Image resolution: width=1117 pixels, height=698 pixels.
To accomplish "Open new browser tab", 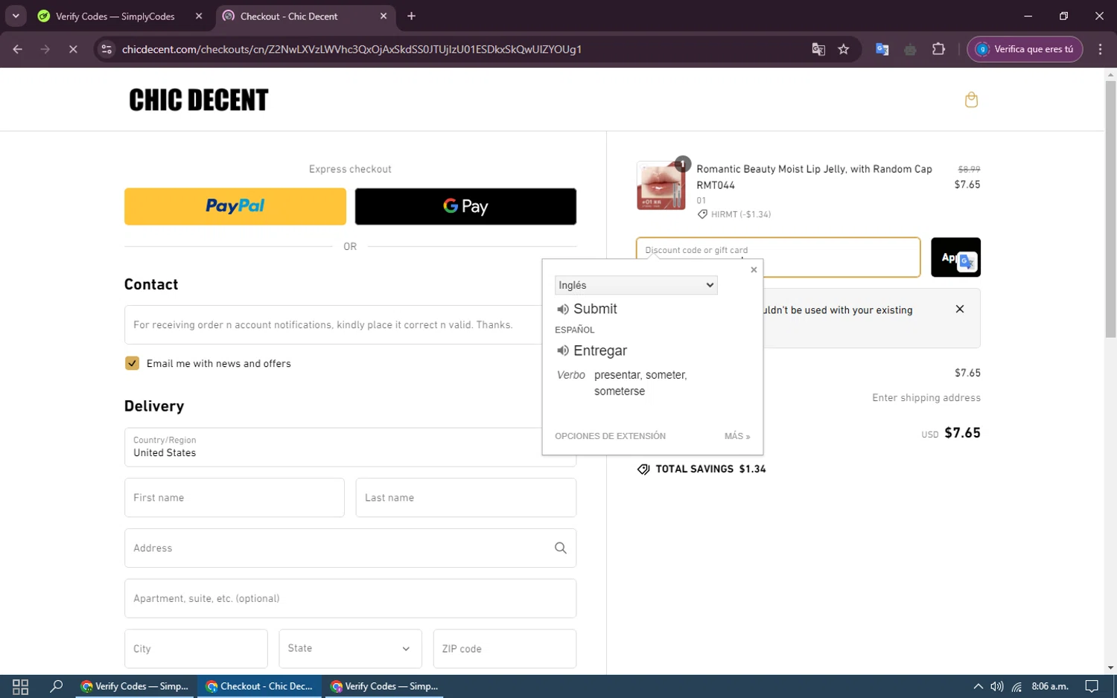I will (411, 16).
